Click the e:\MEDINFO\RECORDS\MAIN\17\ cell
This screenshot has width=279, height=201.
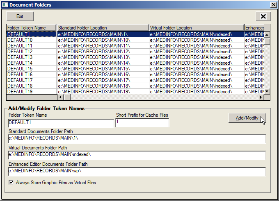(x=103, y=80)
